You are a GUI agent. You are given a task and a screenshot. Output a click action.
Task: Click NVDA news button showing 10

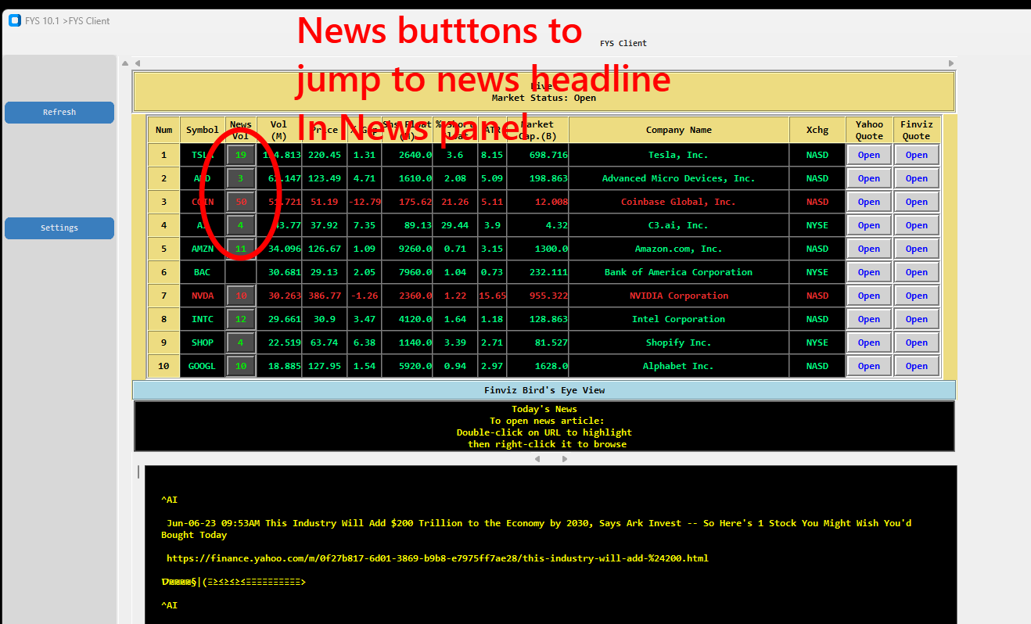pyautogui.click(x=241, y=296)
